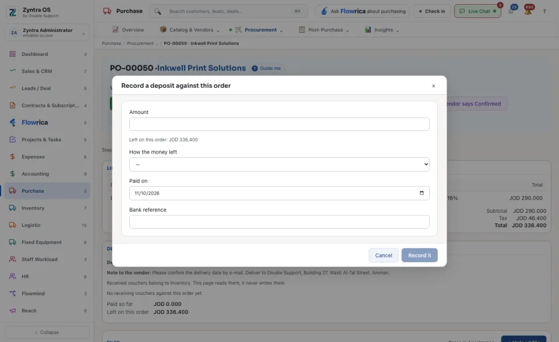Click the Bank reference input field
Viewport: 559px width, 342px height.
click(279, 222)
